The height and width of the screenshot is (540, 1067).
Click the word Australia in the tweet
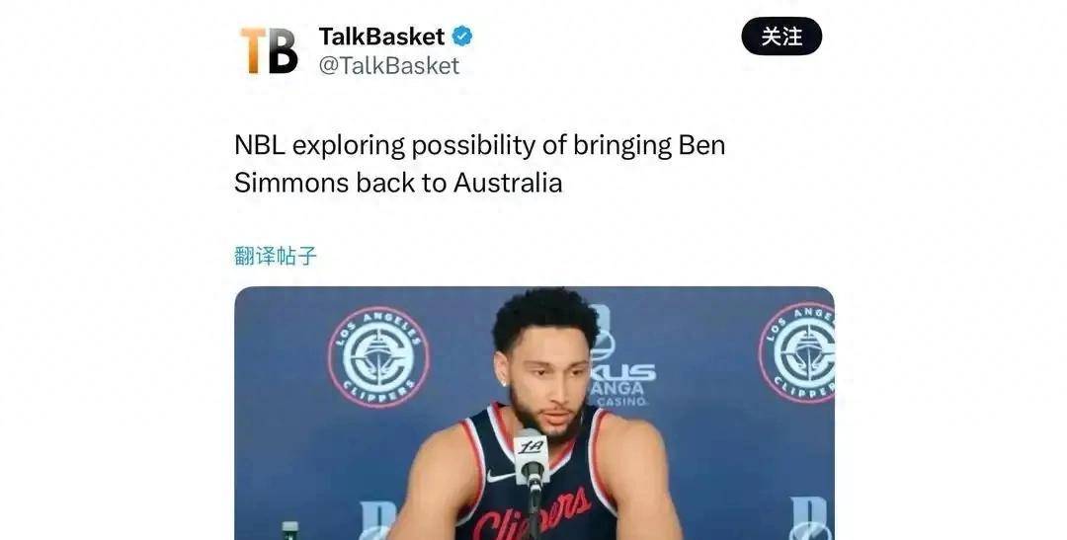pos(508,183)
